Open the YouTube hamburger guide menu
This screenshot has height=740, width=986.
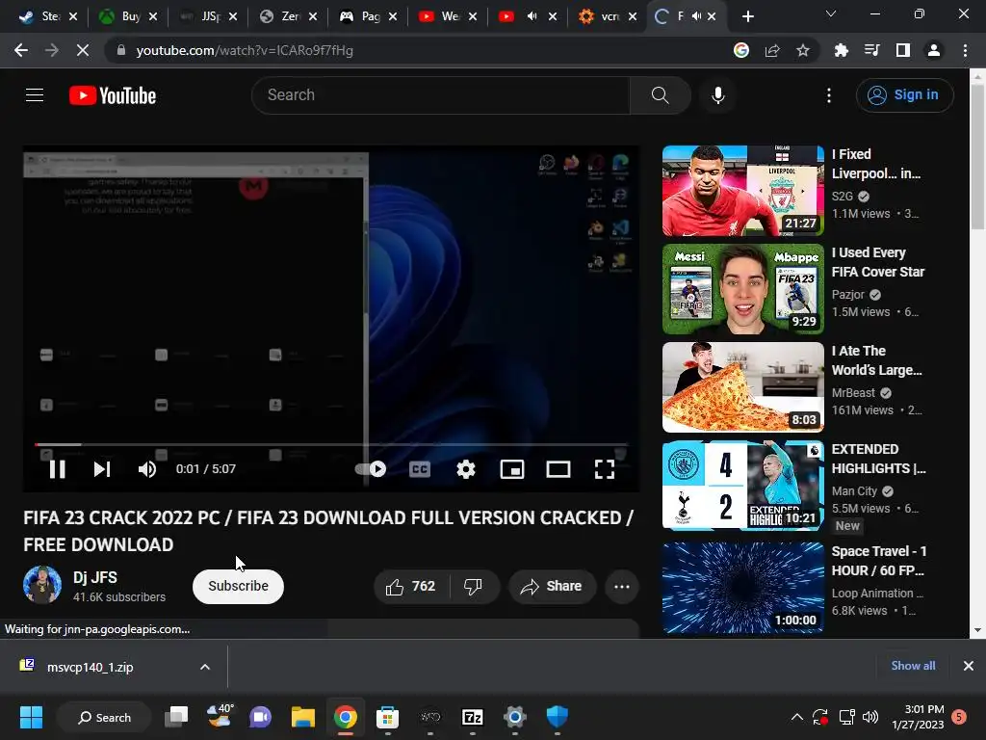point(35,95)
